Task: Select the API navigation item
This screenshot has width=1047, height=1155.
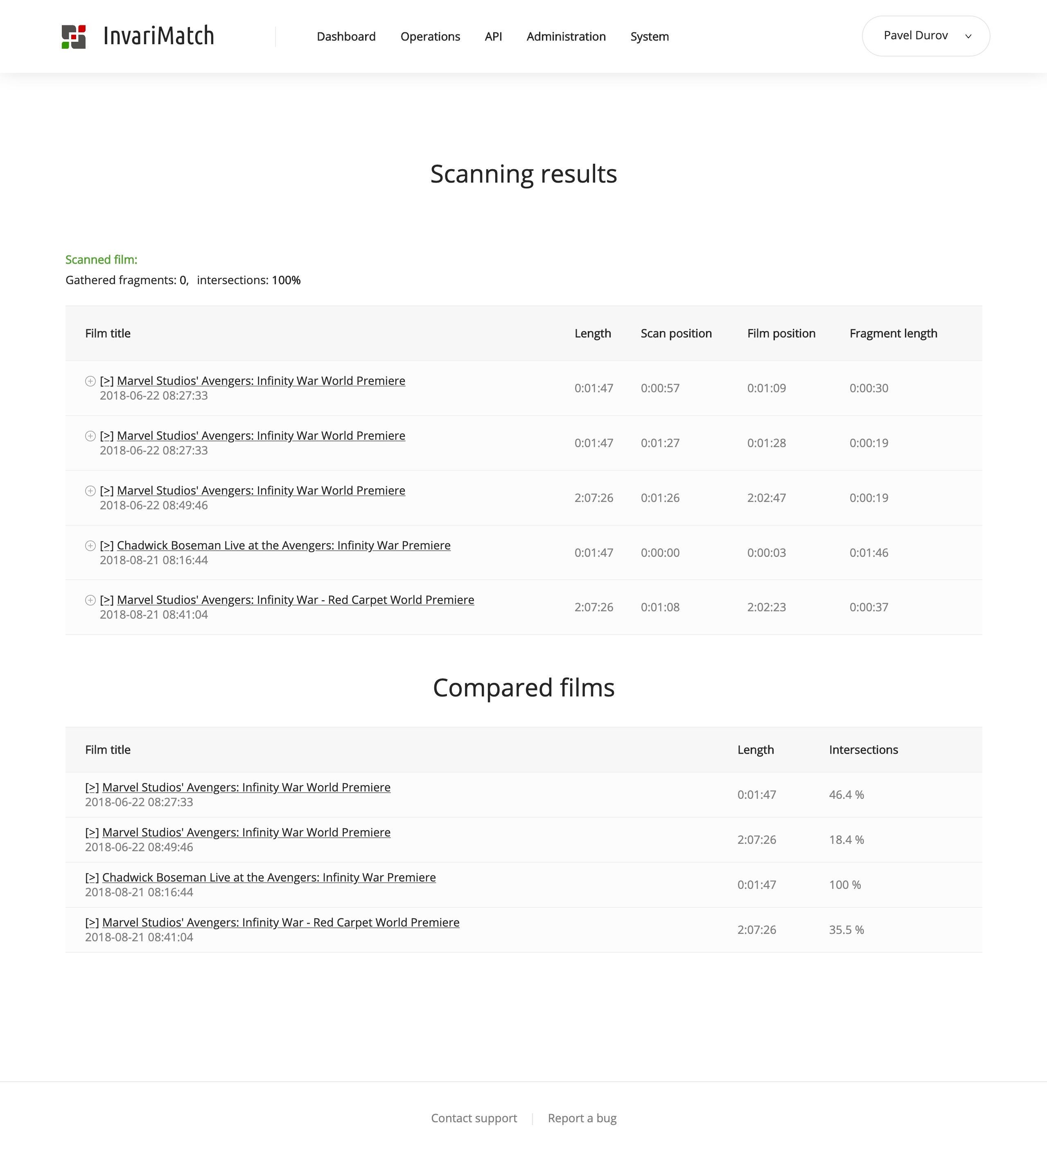Action: 493,37
